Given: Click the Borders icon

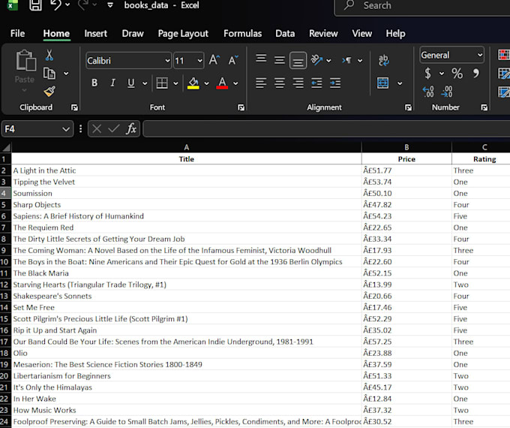Looking at the screenshot, I should click(x=162, y=83).
